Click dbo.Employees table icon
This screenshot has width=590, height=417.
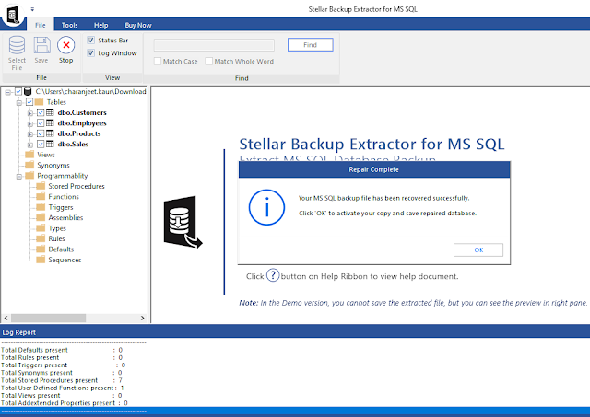[50, 122]
